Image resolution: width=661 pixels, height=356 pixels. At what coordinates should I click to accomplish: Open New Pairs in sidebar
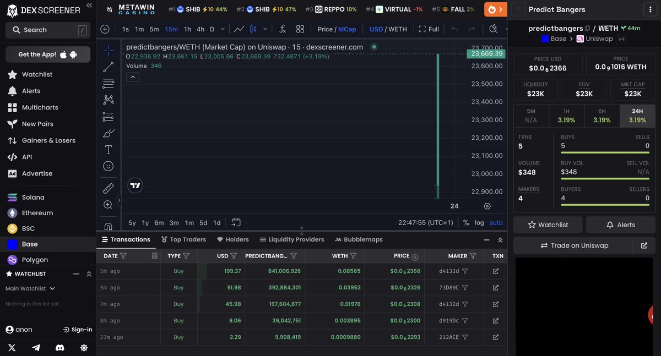(37, 124)
